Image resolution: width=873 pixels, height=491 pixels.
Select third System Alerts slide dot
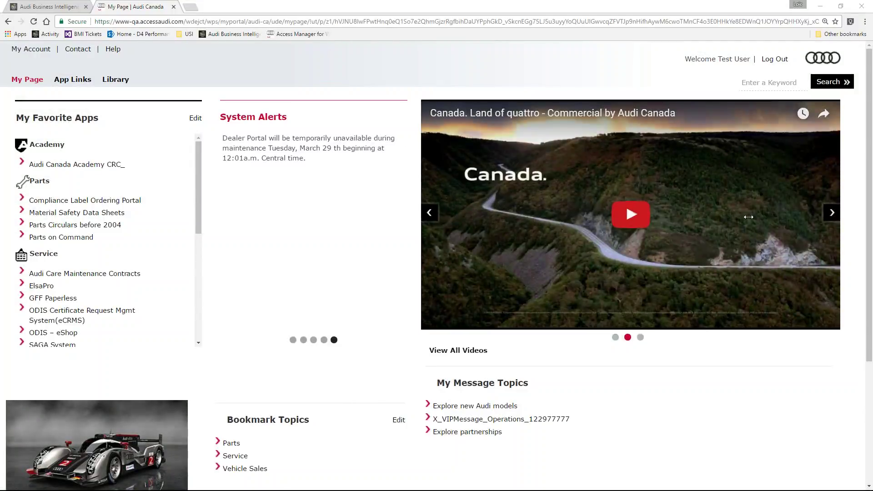tap(313, 340)
